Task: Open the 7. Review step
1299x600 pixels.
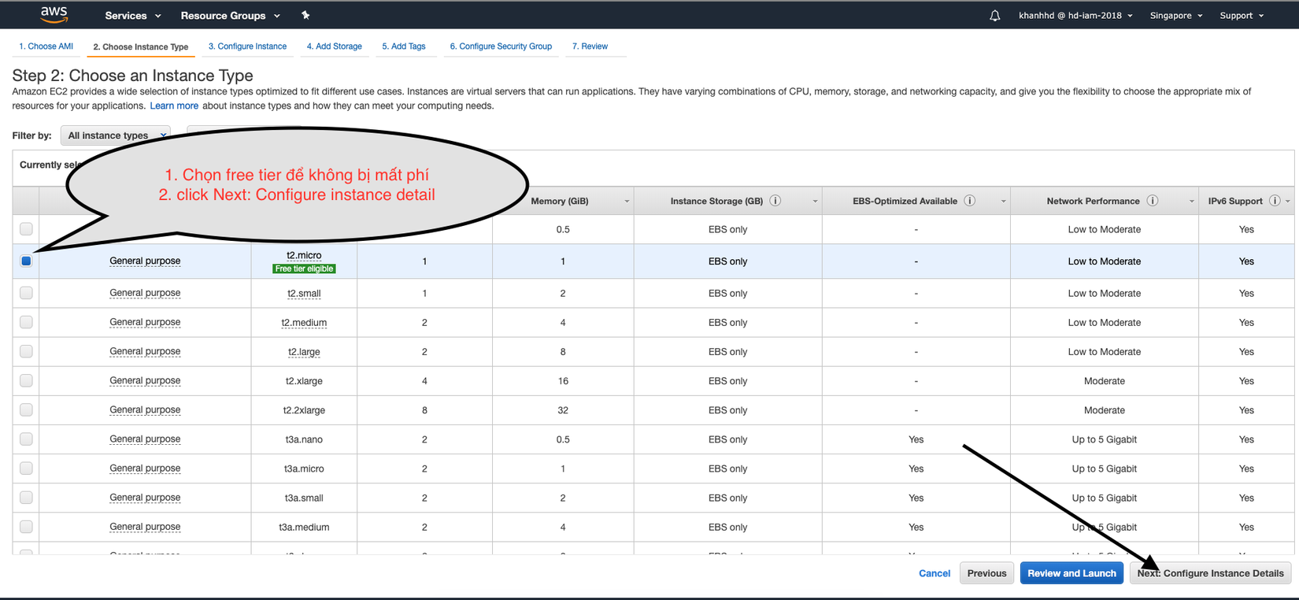Action: pyautogui.click(x=590, y=46)
